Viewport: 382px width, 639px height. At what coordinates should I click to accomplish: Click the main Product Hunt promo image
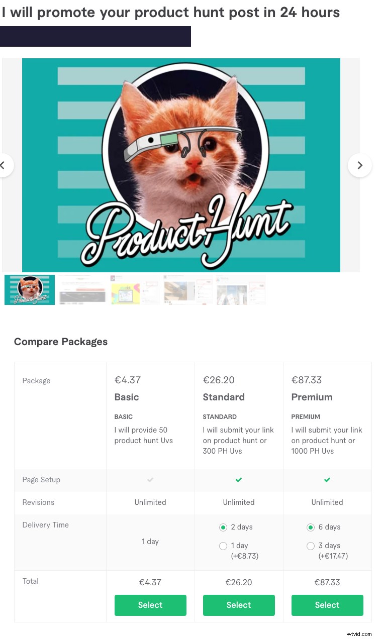click(x=181, y=165)
